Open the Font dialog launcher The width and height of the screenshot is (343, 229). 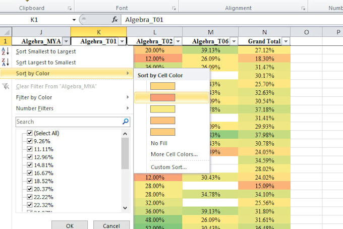pyautogui.click(x=174, y=8)
